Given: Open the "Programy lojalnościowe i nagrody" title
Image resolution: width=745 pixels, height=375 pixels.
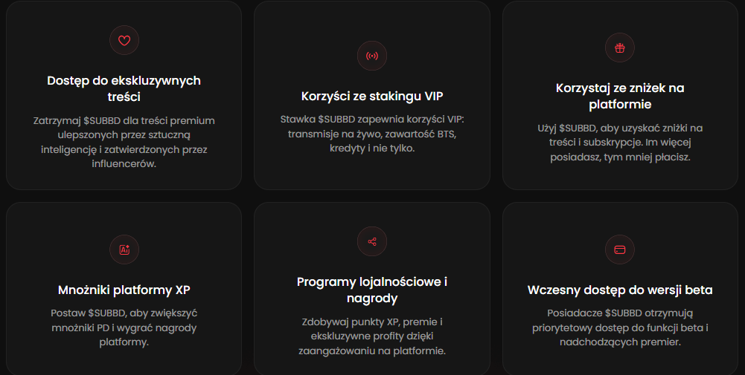Looking at the screenshot, I should coord(372,290).
